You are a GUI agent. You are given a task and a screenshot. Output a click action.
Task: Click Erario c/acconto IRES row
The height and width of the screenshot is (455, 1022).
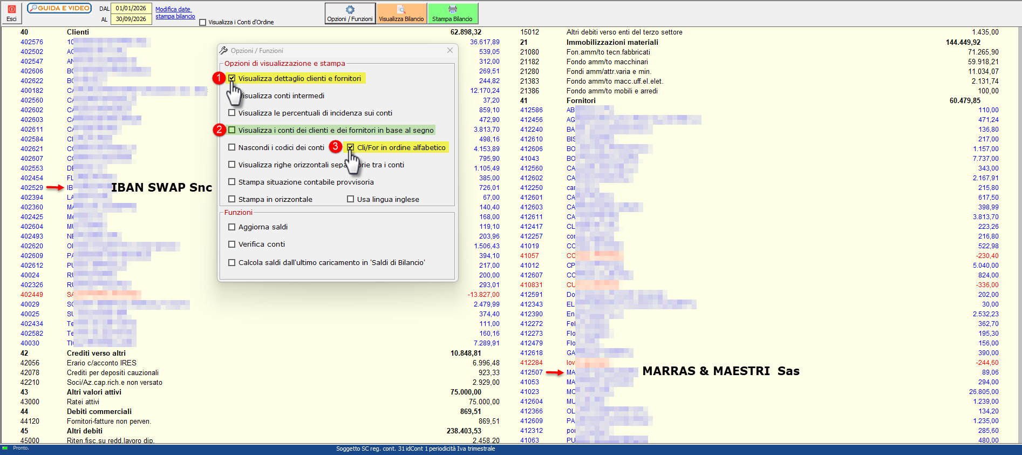tap(101, 363)
